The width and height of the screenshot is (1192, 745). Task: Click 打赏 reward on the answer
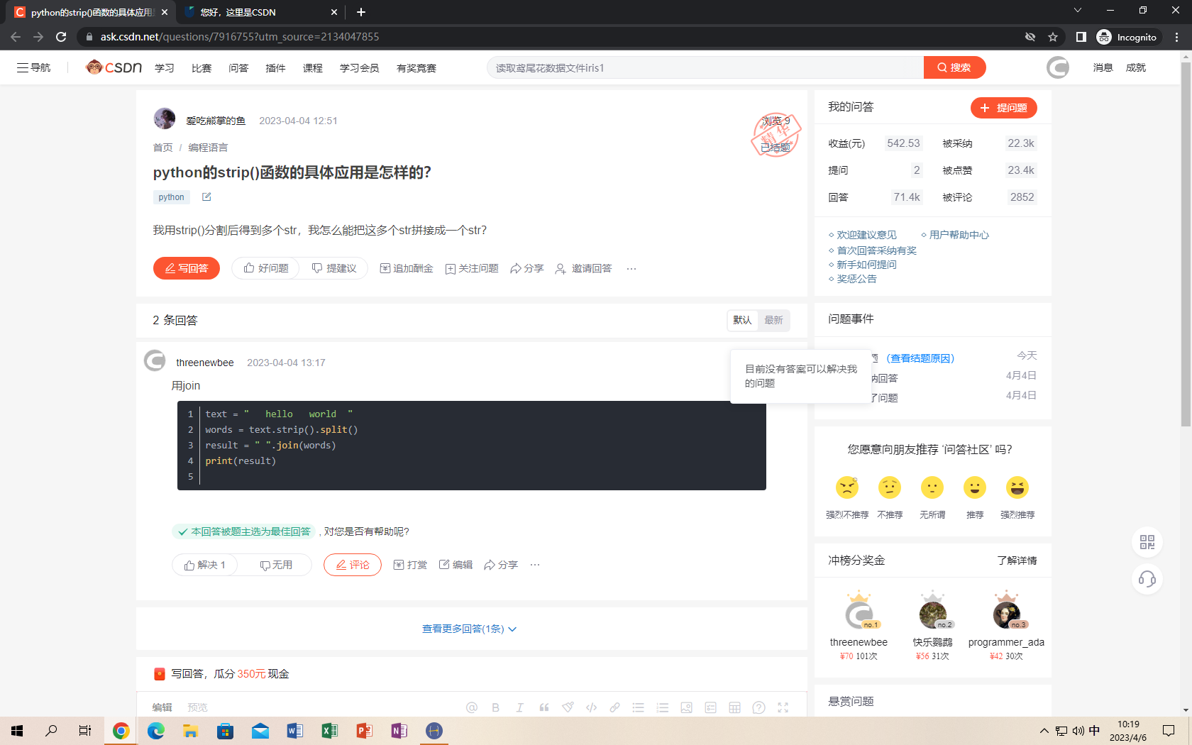coord(410,565)
